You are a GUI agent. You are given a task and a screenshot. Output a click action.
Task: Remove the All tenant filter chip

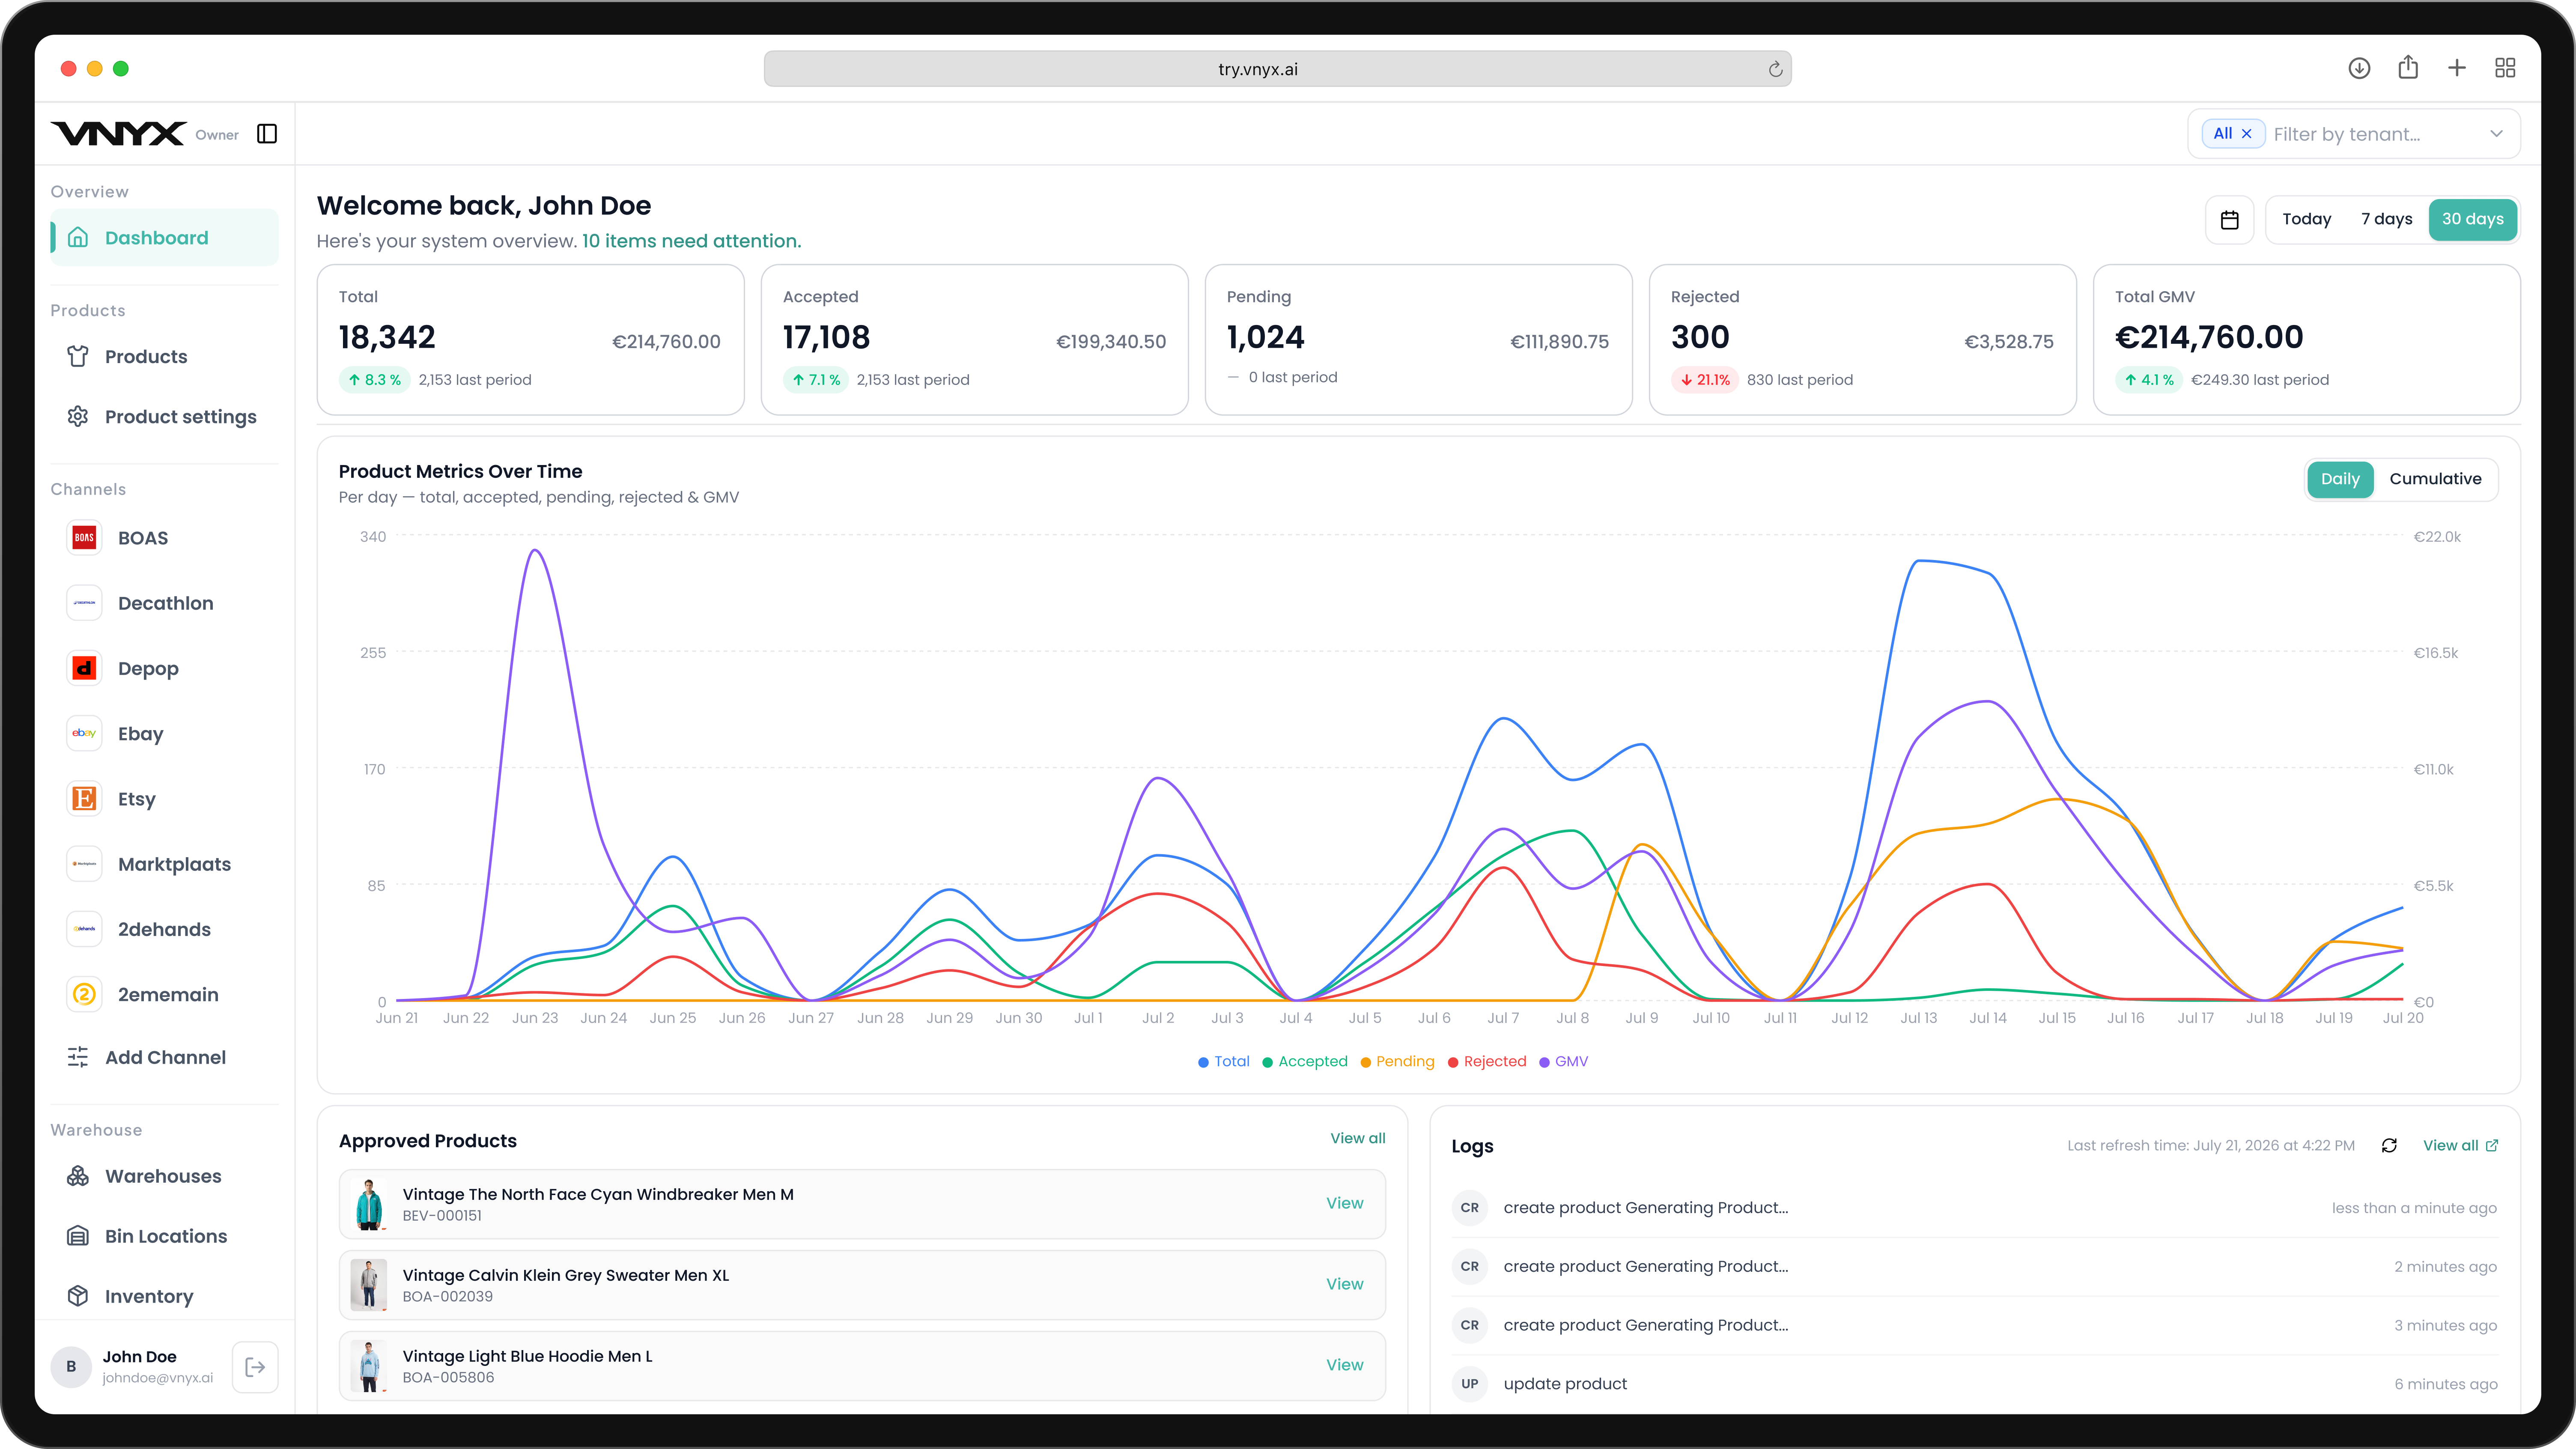[2246, 134]
